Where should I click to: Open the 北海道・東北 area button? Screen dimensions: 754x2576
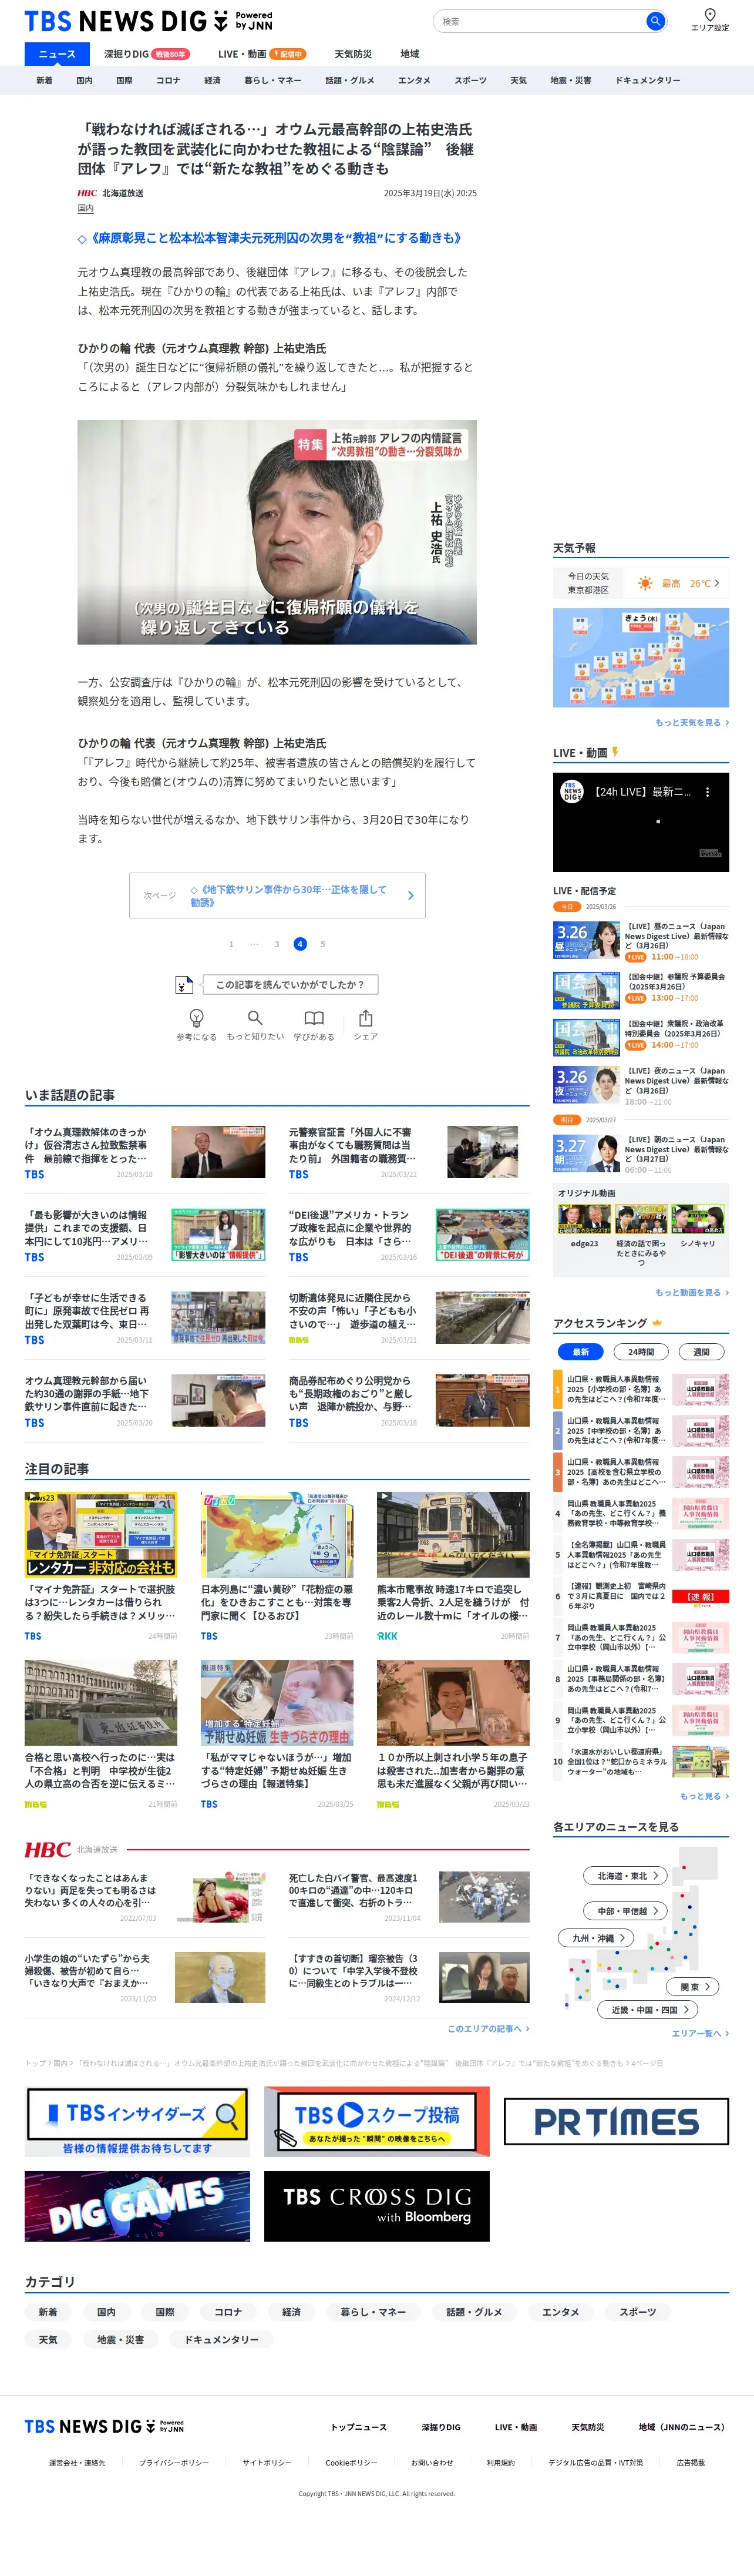(624, 1876)
